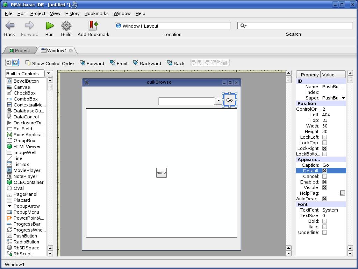This screenshot has height=269, width=358.
Task: Select the Canvas control in list
Action: coord(22,87)
